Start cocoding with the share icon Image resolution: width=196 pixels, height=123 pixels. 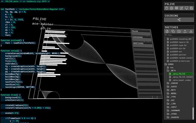(x=179, y=20)
